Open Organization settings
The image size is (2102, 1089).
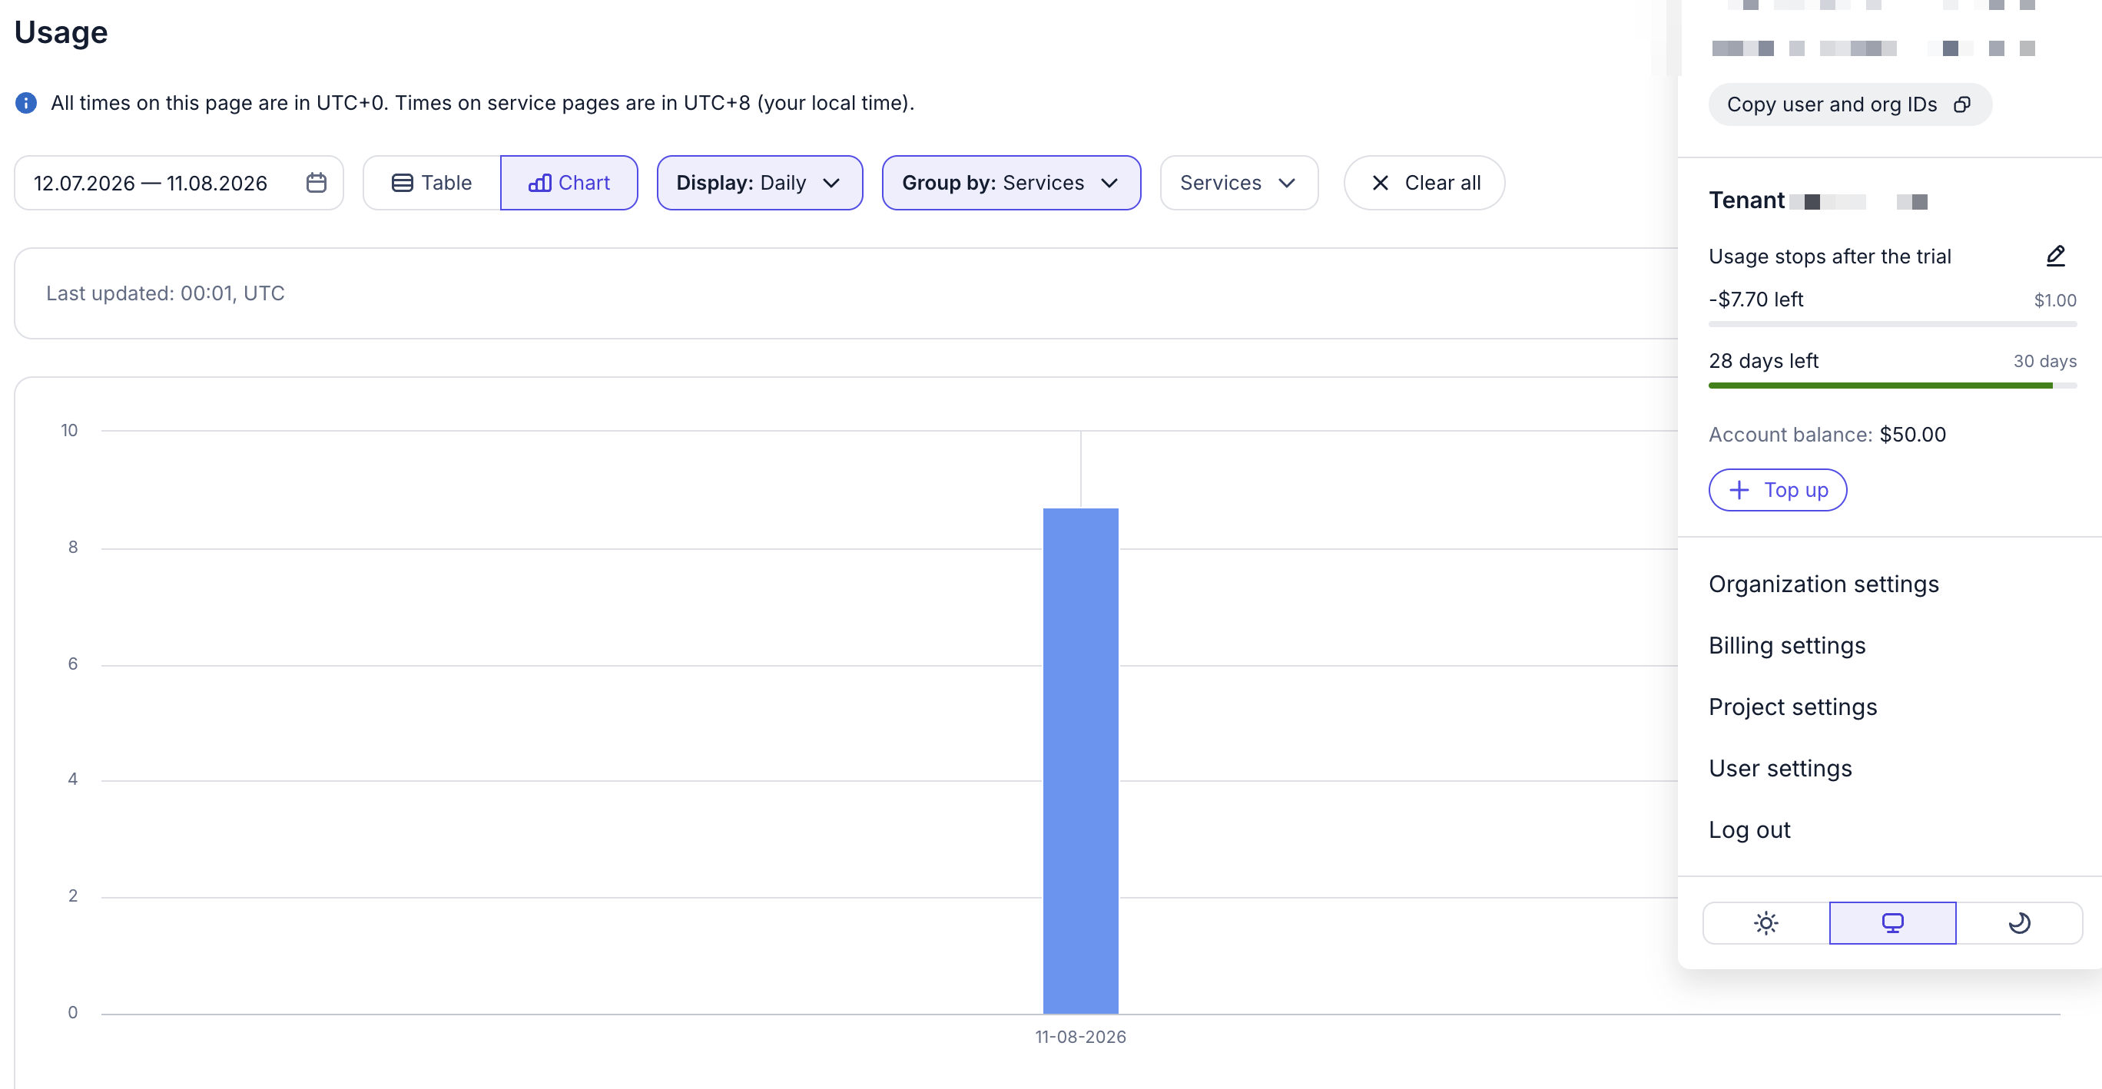pyautogui.click(x=1823, y=584)
